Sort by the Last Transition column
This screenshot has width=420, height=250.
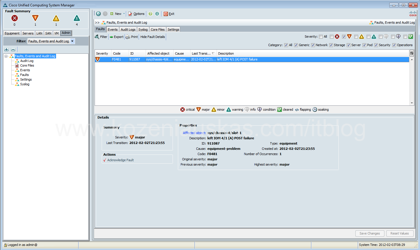pos(203,53)
